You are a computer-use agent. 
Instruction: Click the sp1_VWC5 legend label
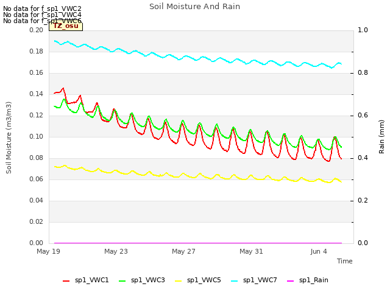click(x=204, y=280)
